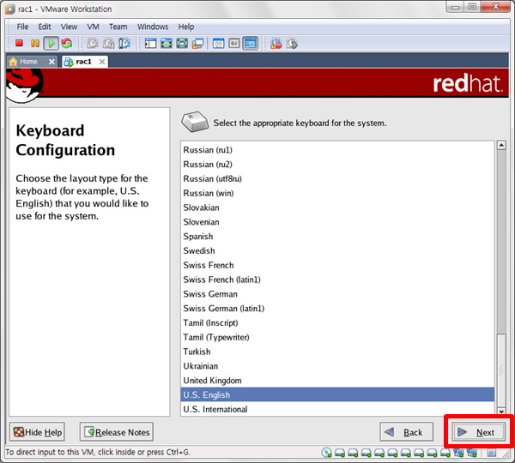Select the plain Swiss French layout
Image resolution: width=515 pixels, height=463 pixels.
pyautogui.click(x=337, y=266)
